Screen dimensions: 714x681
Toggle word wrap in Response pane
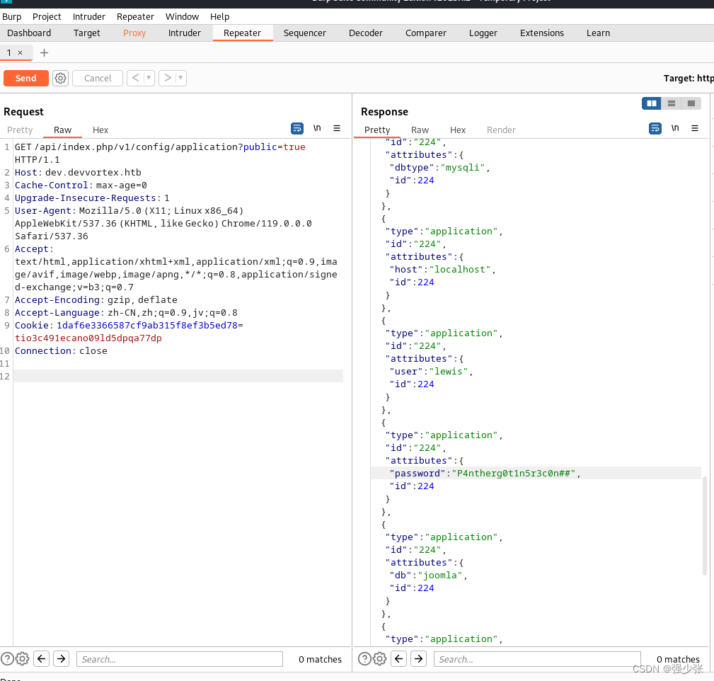pos(655,128)
